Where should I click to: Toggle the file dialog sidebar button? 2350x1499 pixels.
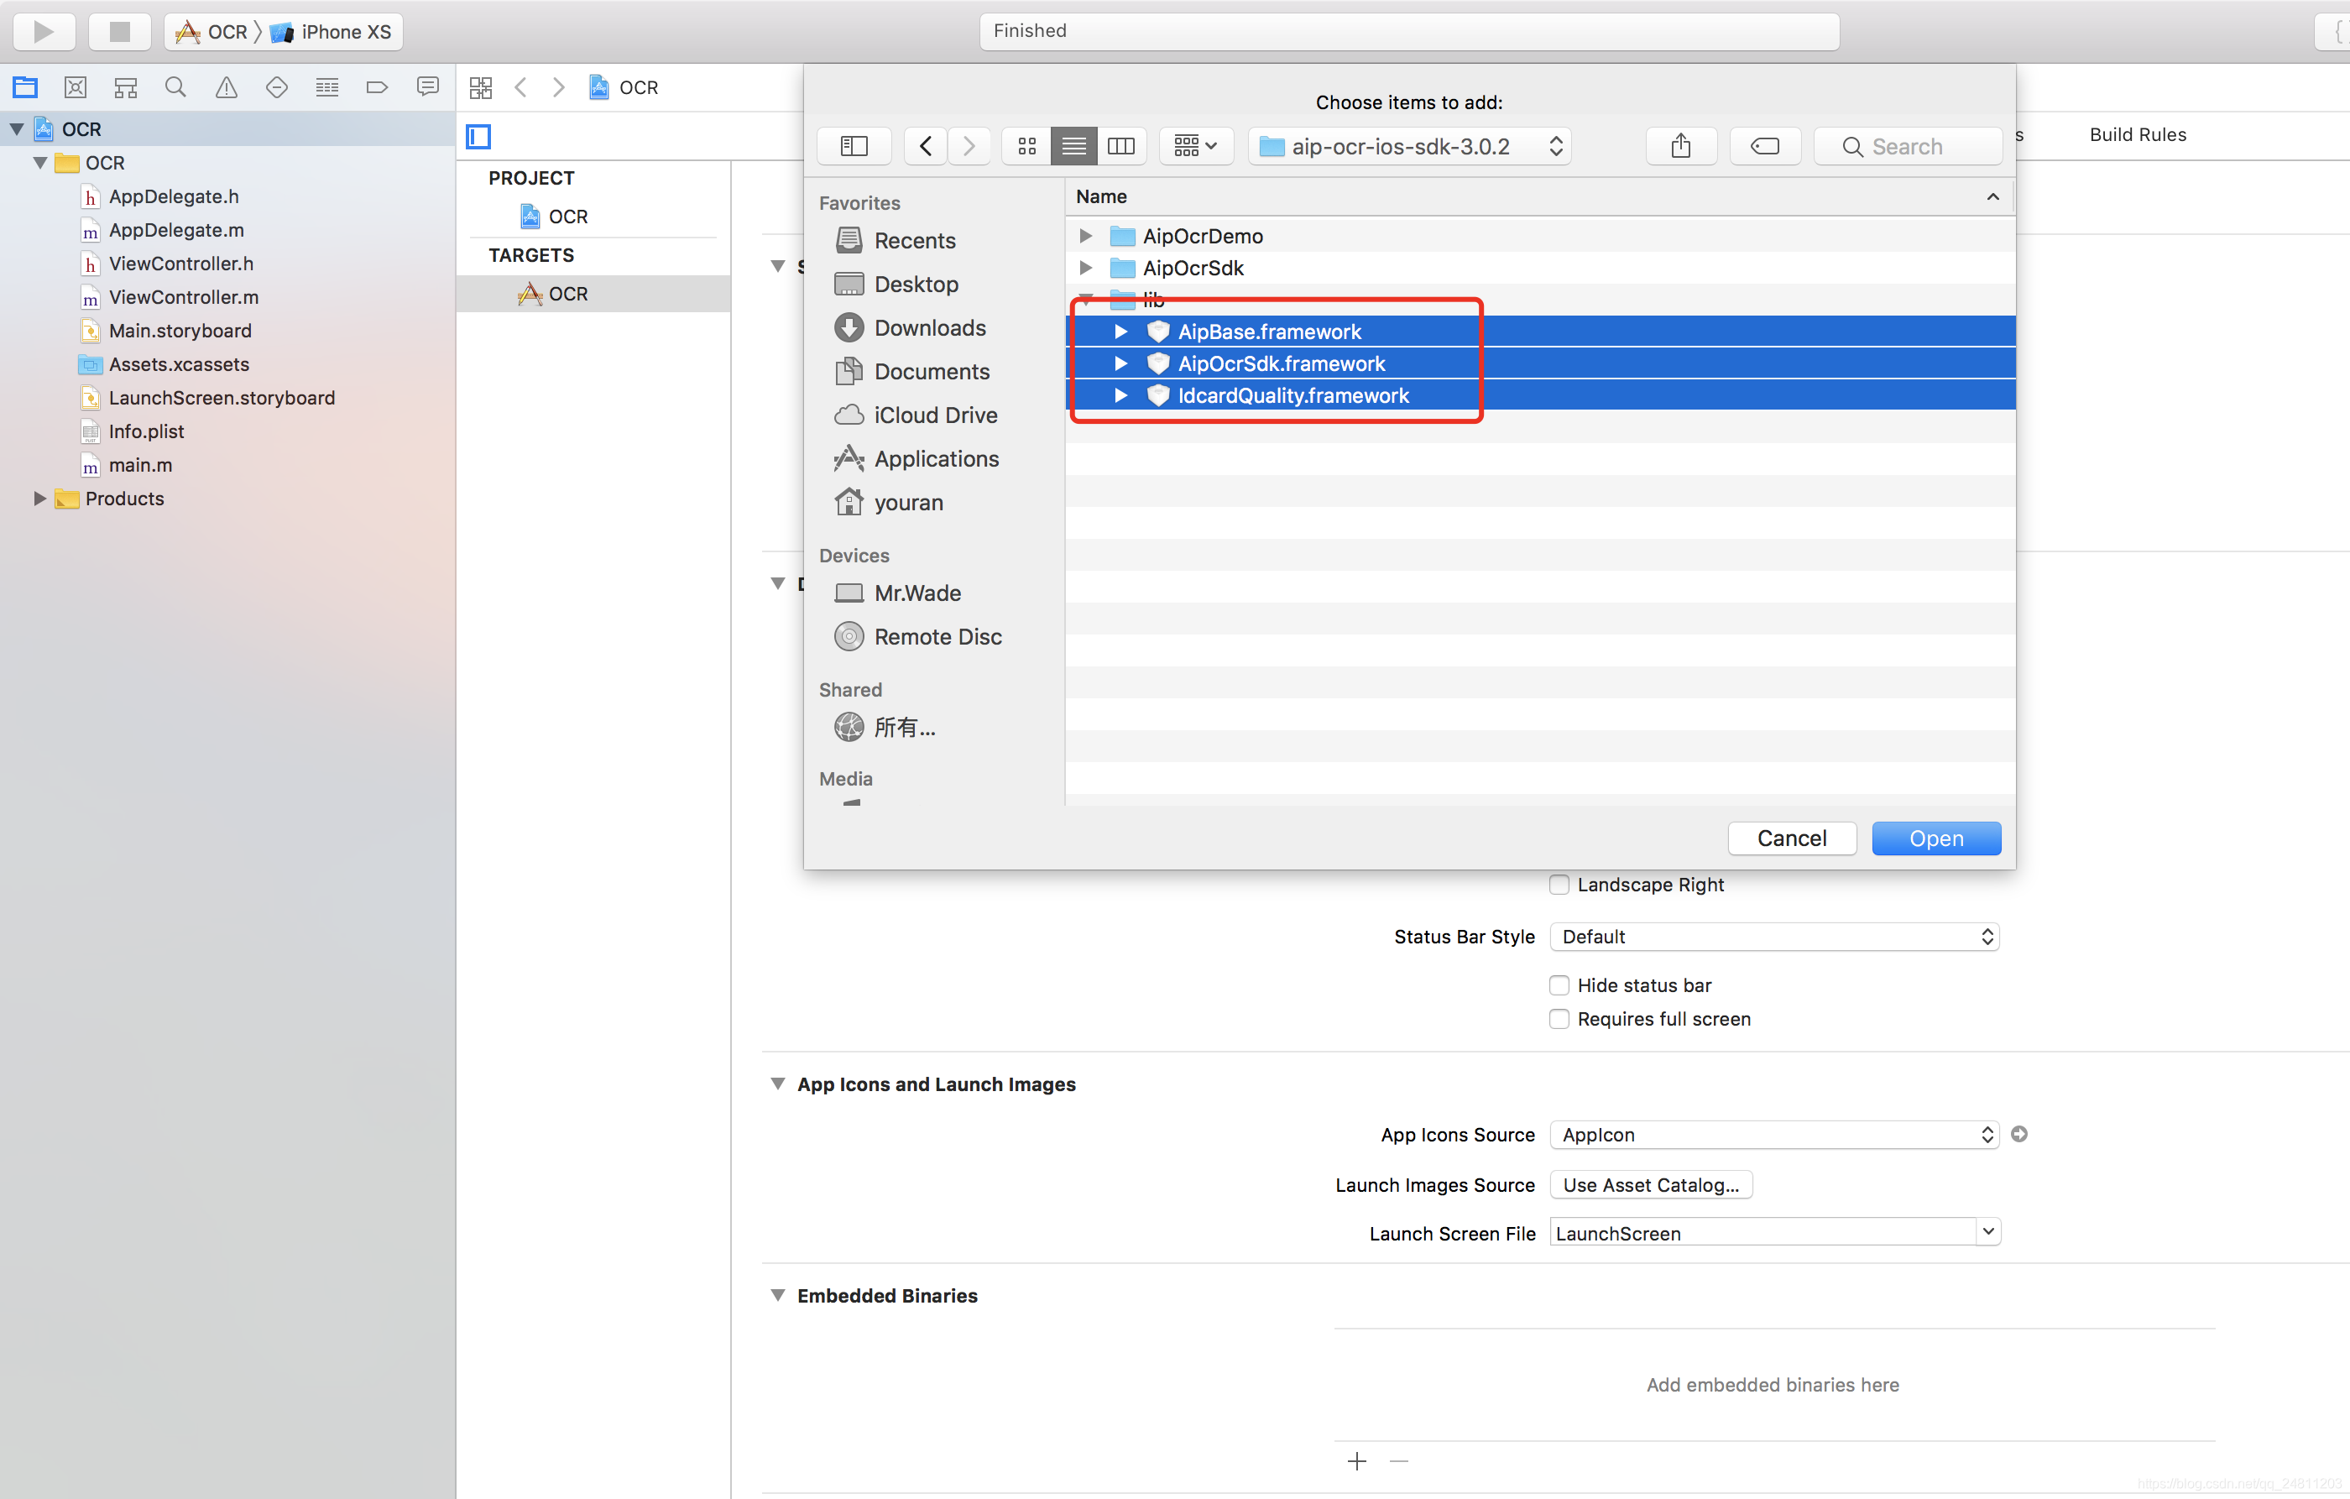click(x=854, y=146)
